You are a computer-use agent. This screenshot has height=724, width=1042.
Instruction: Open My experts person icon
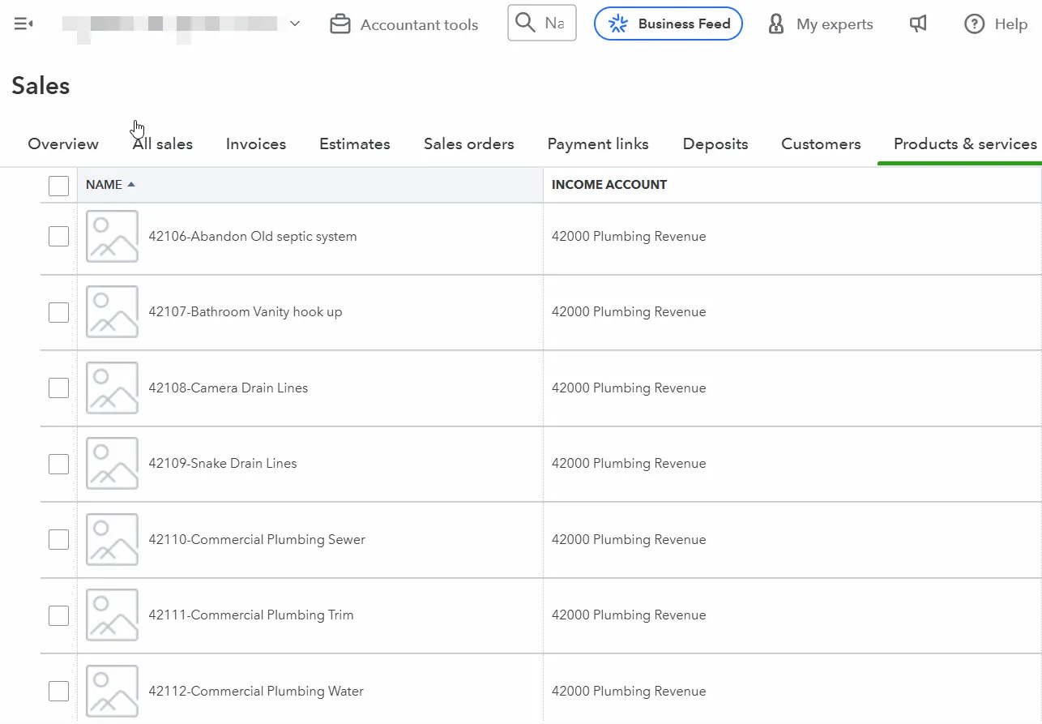(x=776, y=24)
